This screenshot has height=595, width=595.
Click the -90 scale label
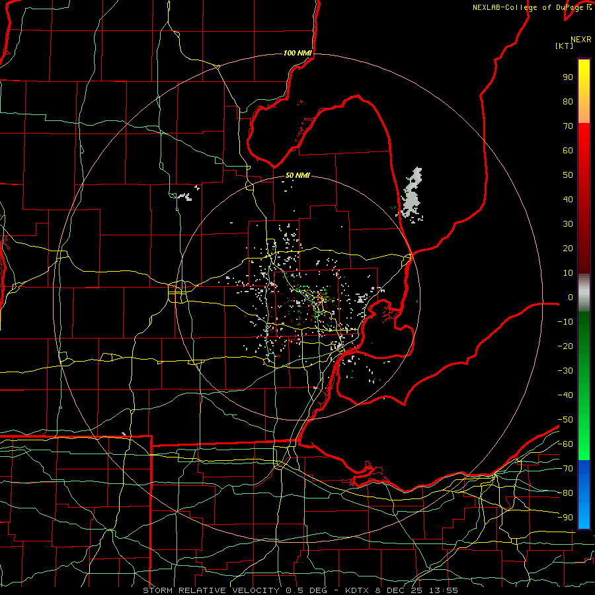click(565, 517)
